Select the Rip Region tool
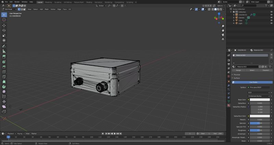Screen dimensions: 274x145 [4, 112]
